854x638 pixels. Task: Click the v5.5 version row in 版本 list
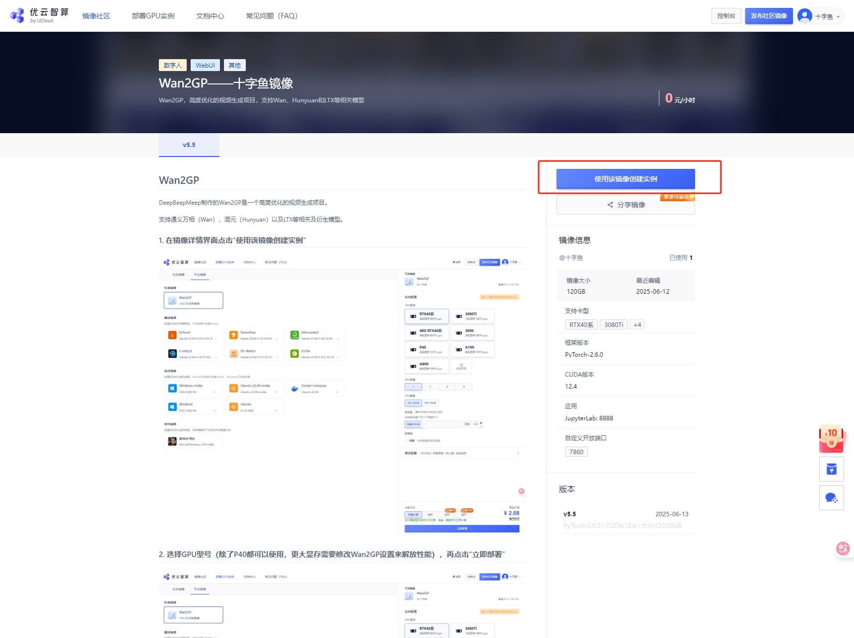point(626,519)
